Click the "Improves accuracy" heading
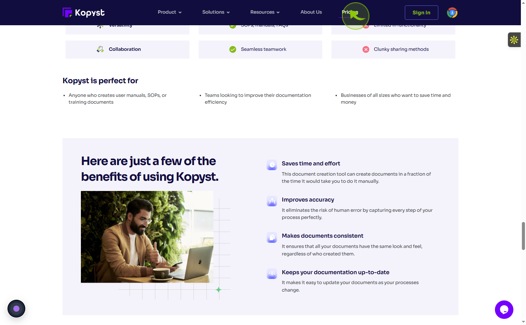The image size is (526, 325). click(x=308, y=200)
